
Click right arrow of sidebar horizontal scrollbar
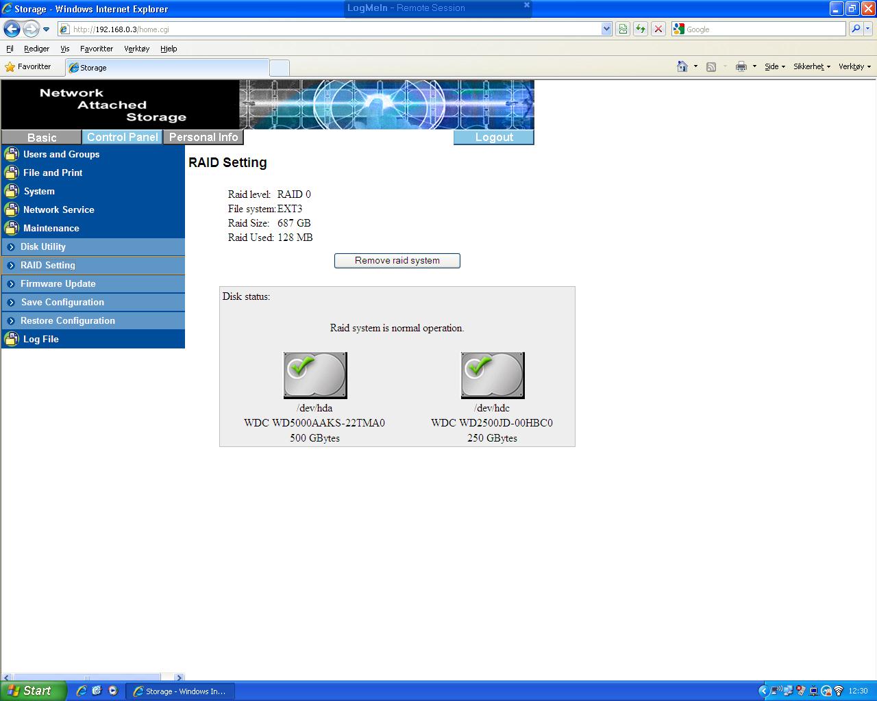pyautogui.click(x=180, y=678)
